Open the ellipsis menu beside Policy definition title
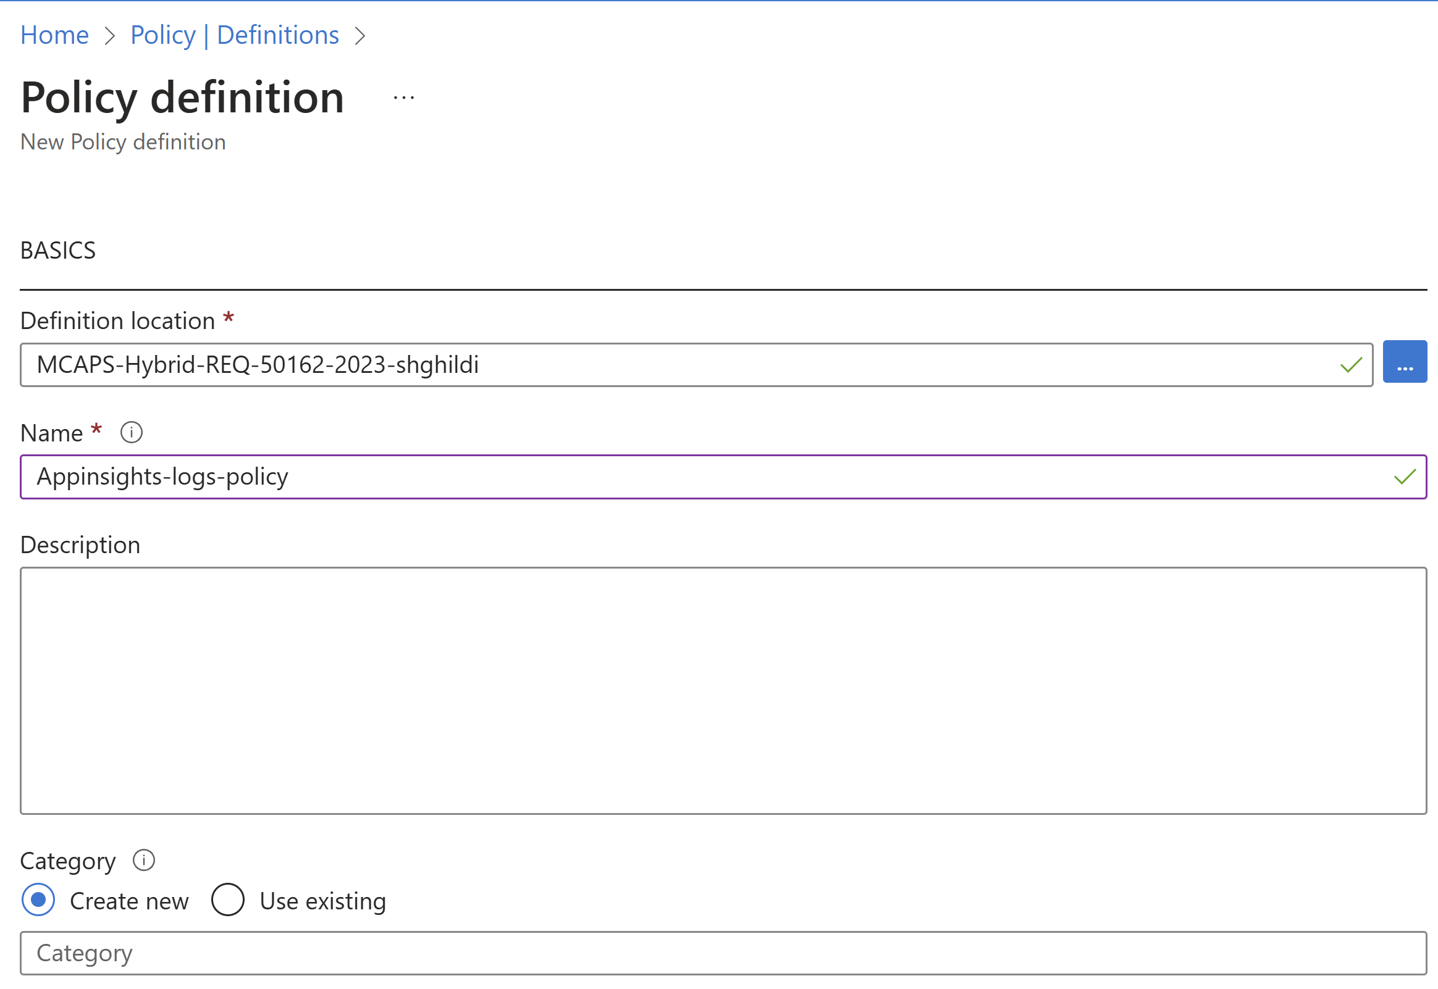Image resolution: width=1438 pixels, height=989 pixels. [x=403, y=98]
